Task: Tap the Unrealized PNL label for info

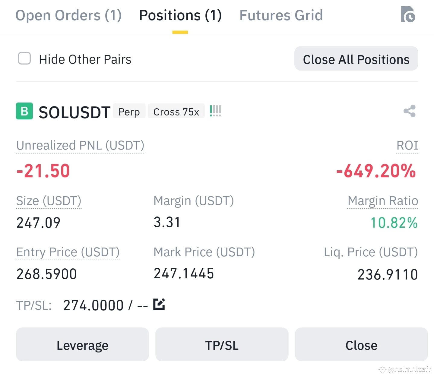Action: point(80,145)
